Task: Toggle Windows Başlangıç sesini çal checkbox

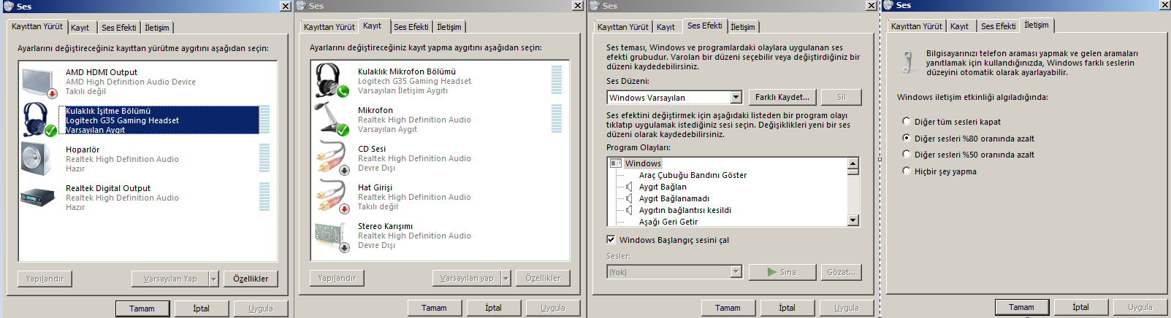Action: click(611, 239)
